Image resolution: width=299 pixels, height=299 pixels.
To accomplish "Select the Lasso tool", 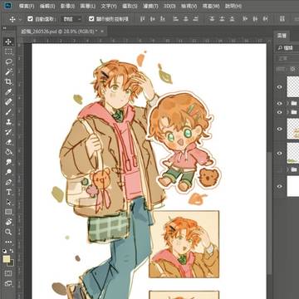I will [x=8, y=61].
